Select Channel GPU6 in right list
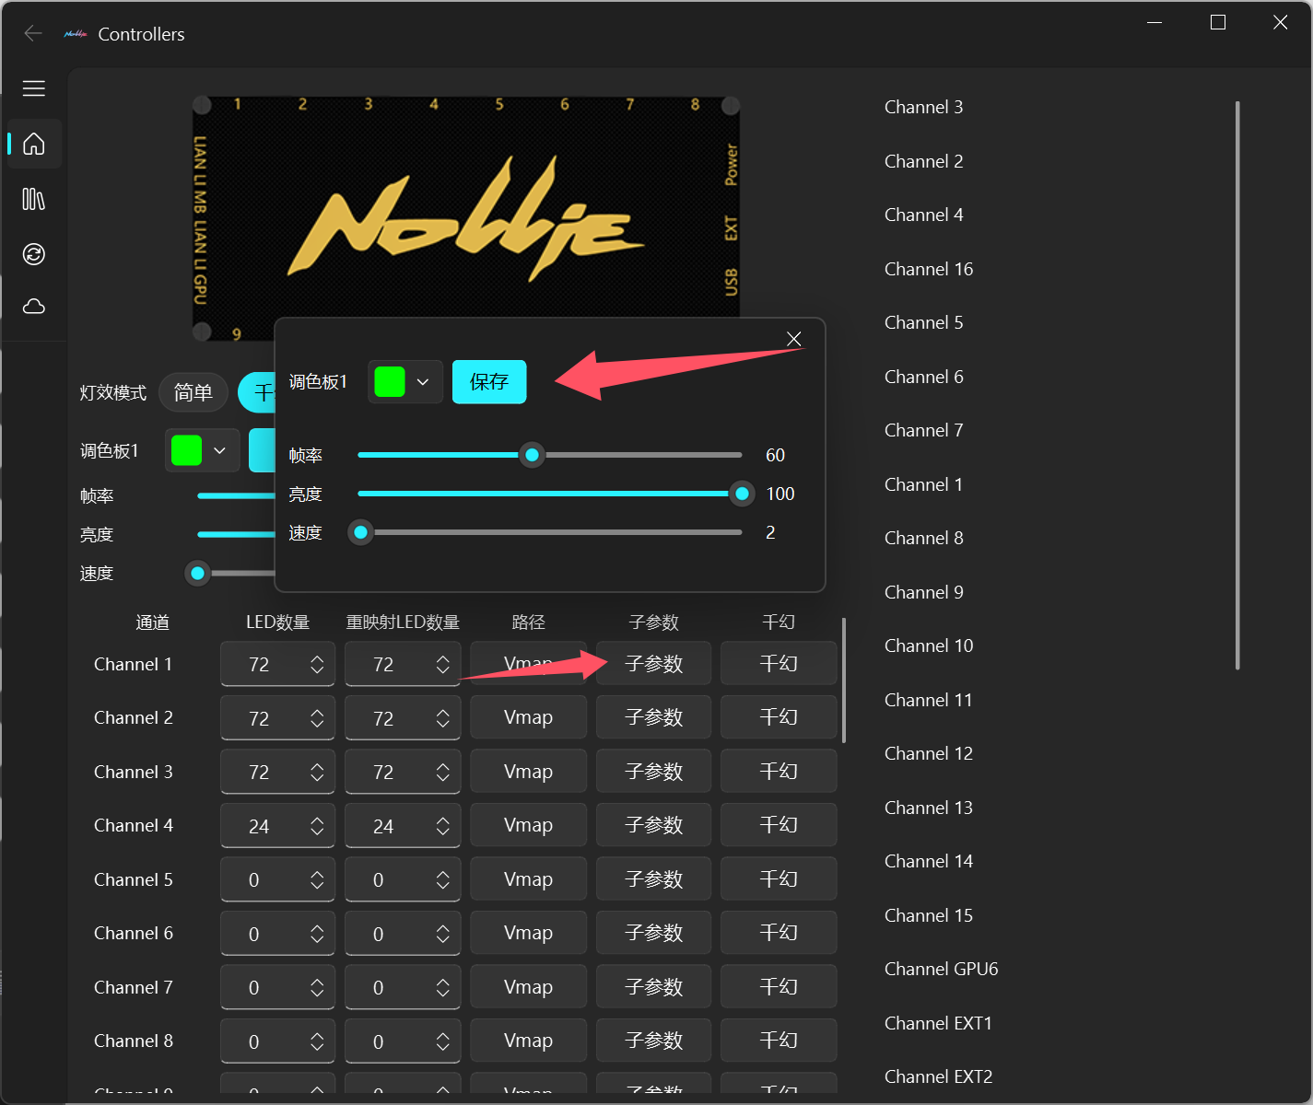The height and width of the screenshot is (1105, 1313). point(941,970)
